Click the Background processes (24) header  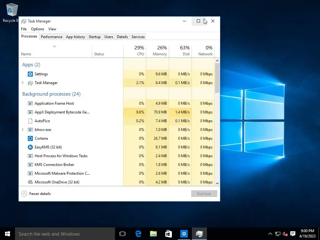[52, 94]
